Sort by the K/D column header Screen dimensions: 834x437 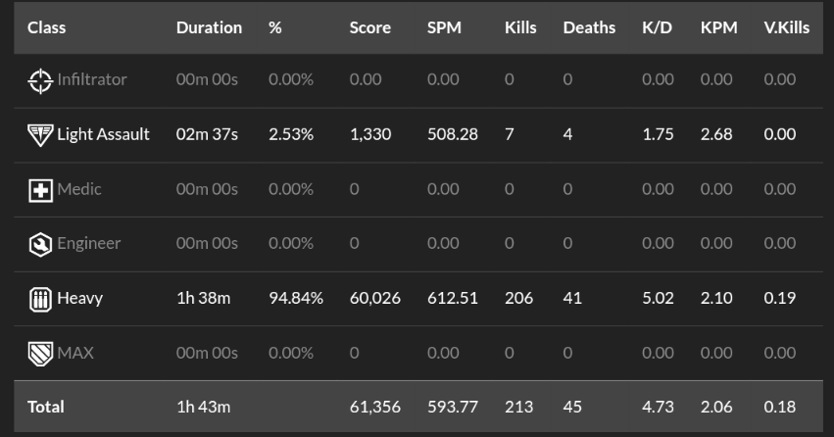coord(657,27)
